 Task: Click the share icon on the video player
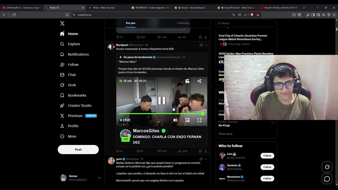point(199,81)
